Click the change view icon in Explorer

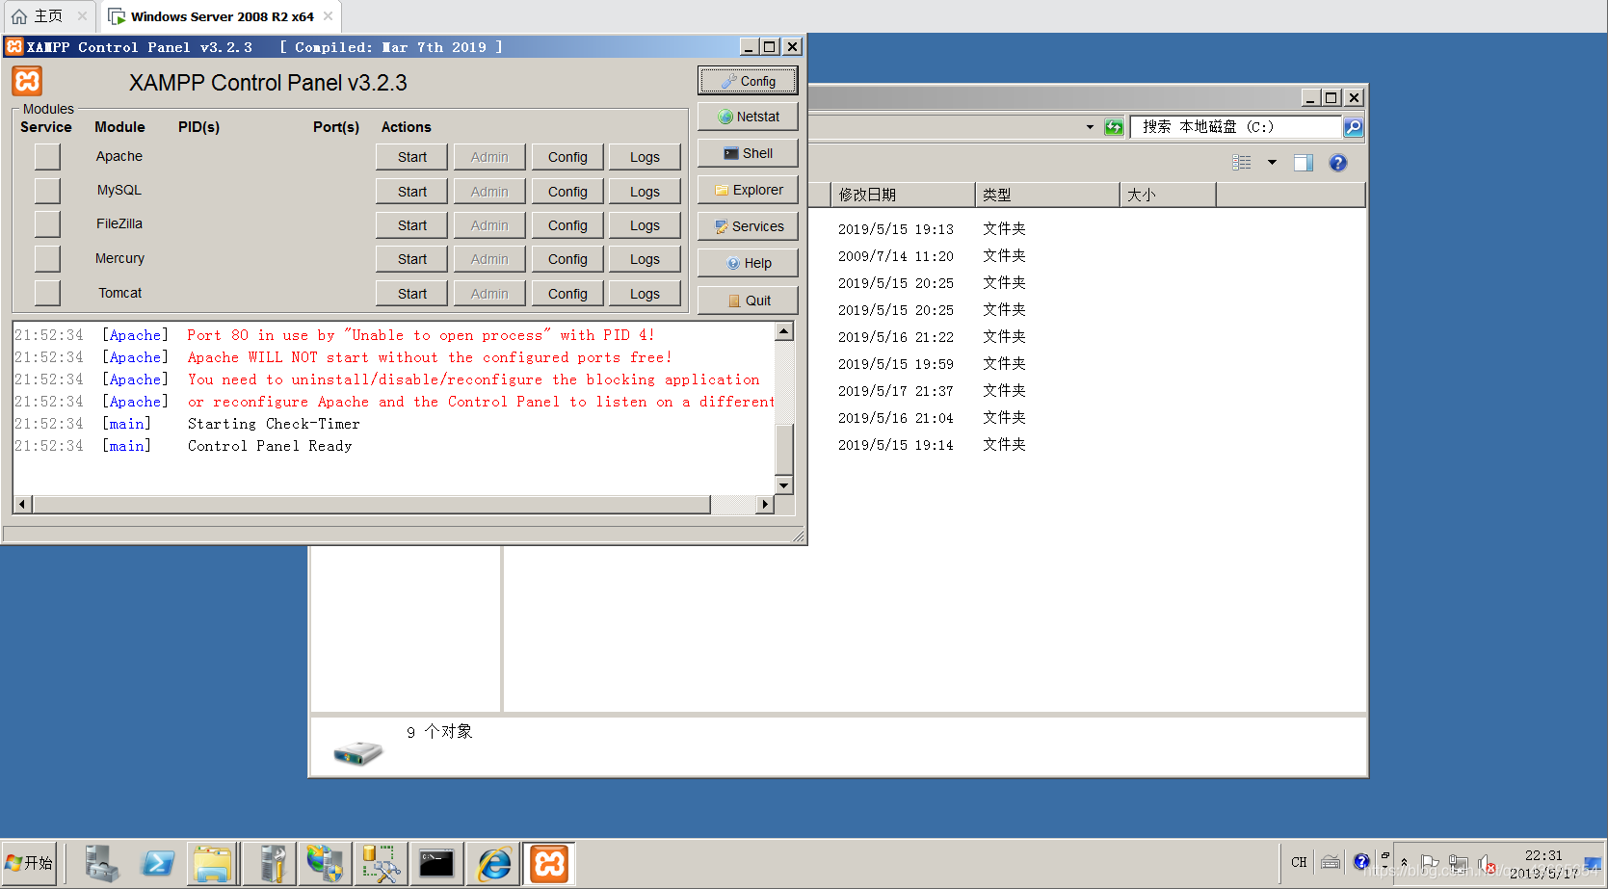click(1242, 163)
